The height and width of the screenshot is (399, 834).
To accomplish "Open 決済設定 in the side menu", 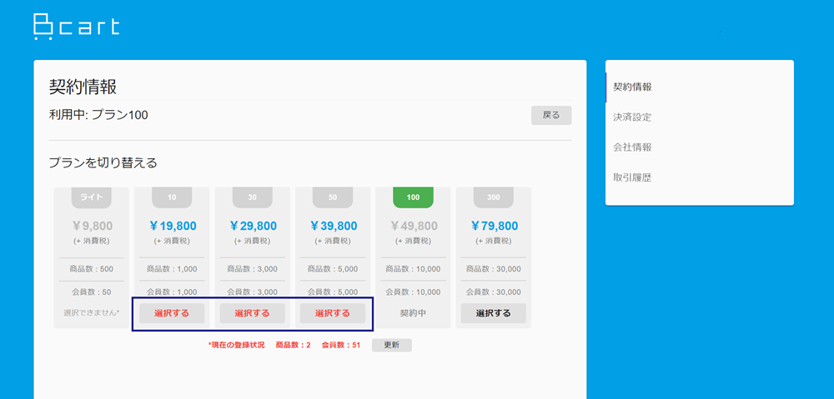I will [x=632, y=117].
